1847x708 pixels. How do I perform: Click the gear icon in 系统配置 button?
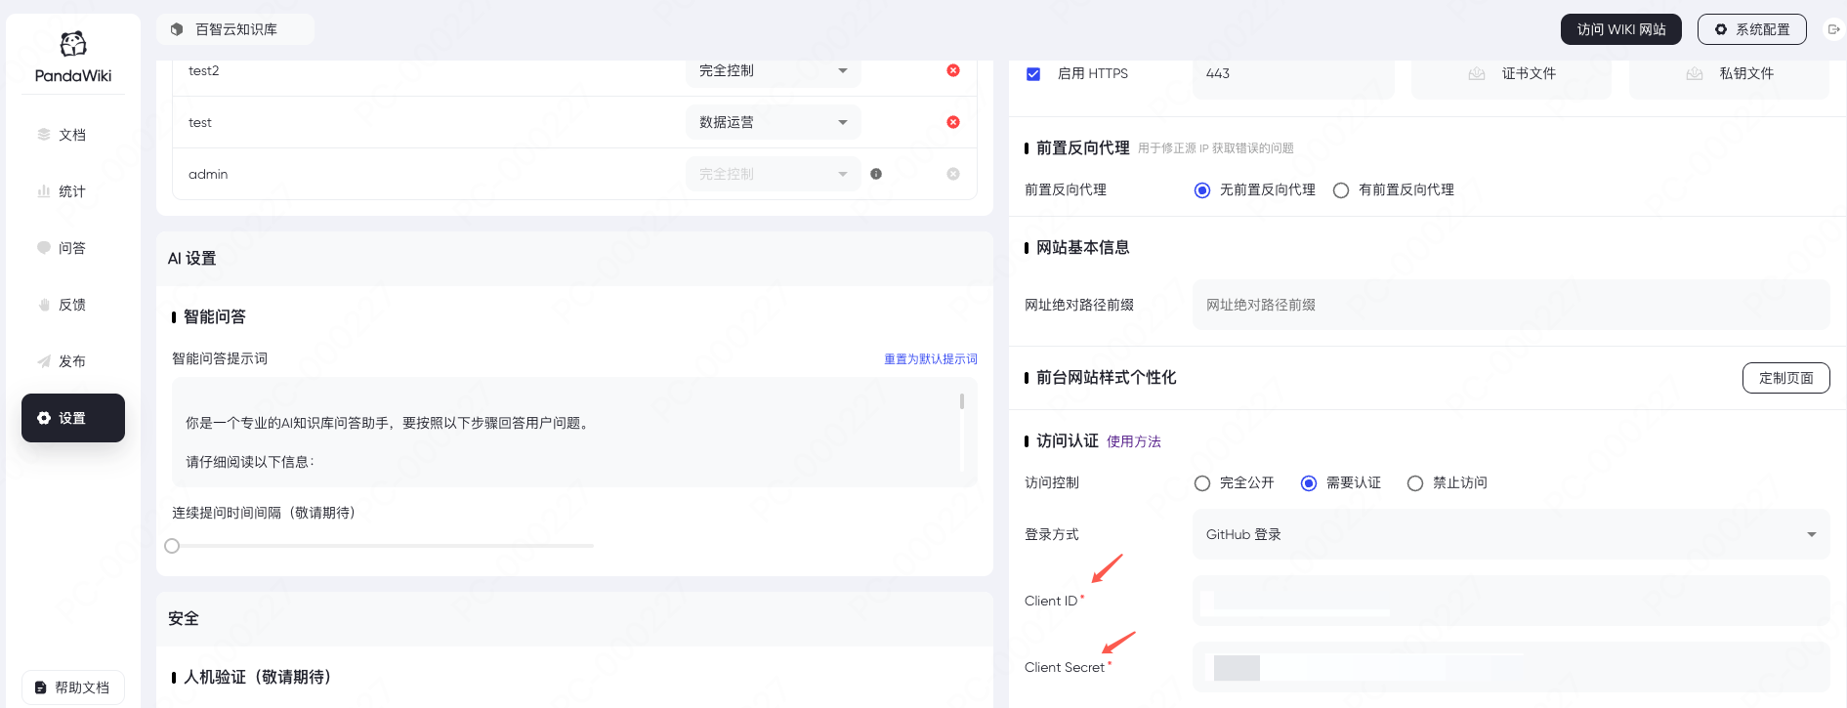coord(1721,29)
